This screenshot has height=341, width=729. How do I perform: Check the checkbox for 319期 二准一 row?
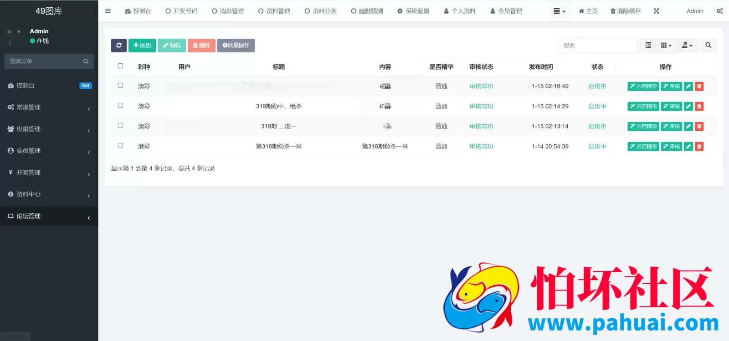pos(120,126)
